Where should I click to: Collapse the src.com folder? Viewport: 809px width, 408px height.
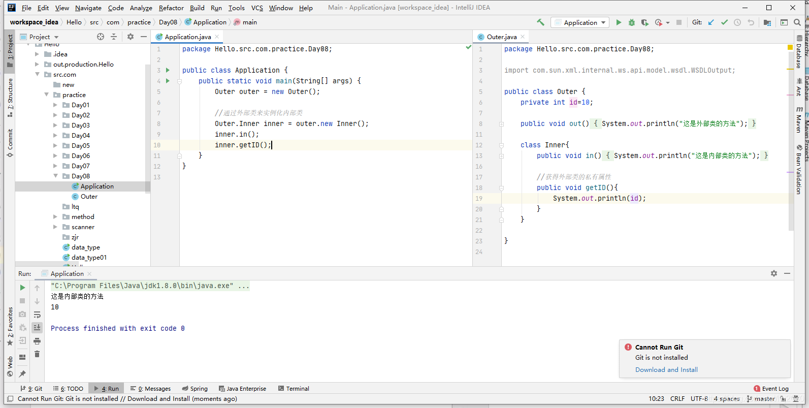(37, 74)
